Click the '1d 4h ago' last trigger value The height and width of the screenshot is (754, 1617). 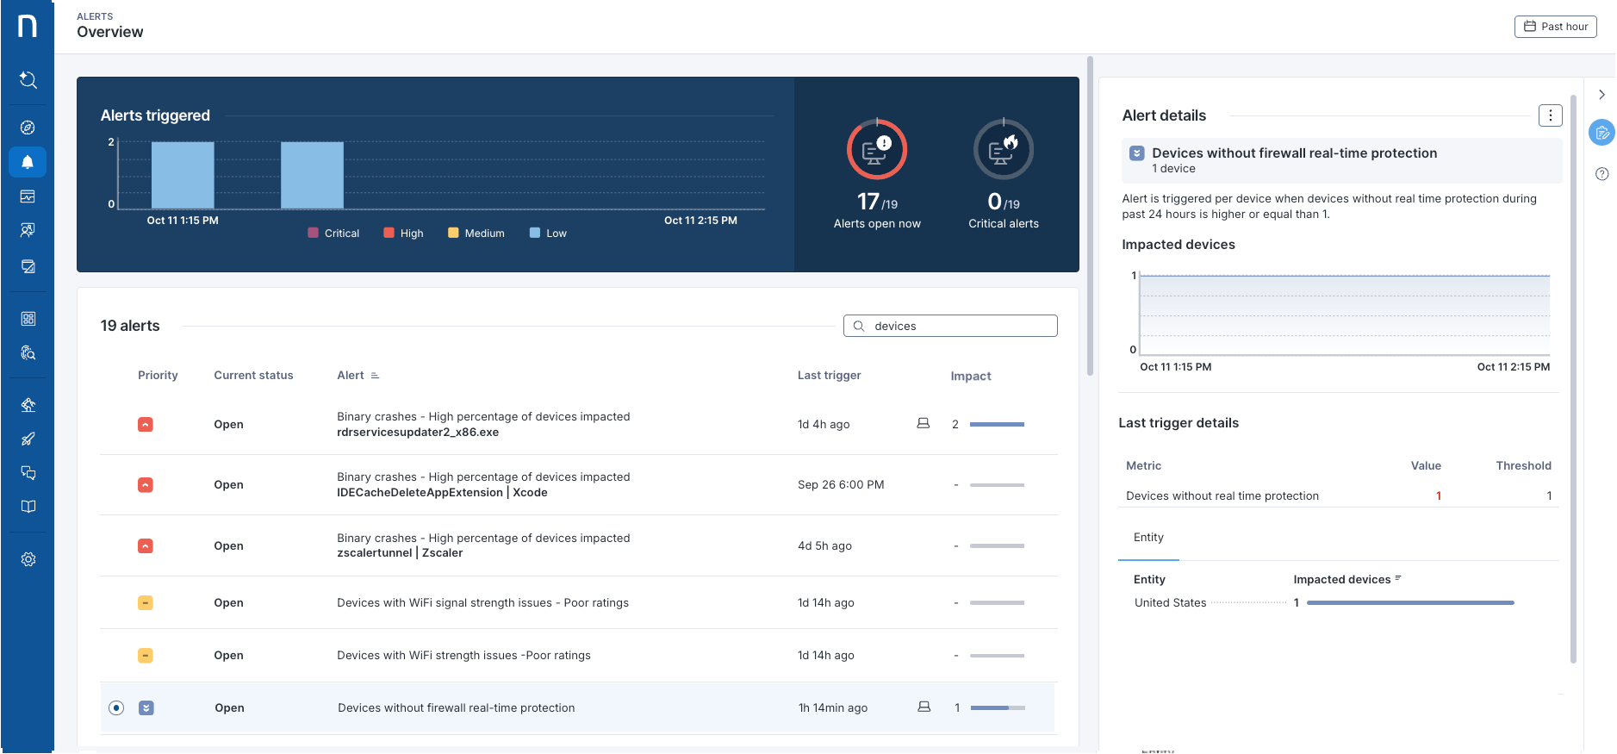[824, 425]
